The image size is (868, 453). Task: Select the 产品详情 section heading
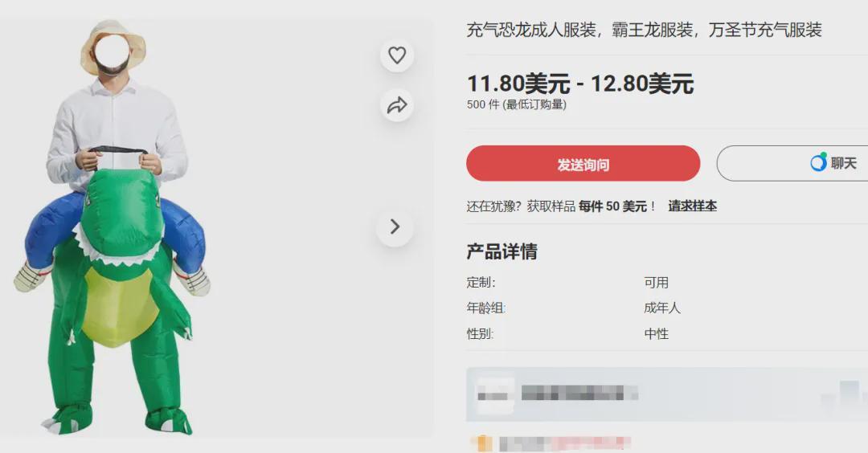[x=502, y=251]
